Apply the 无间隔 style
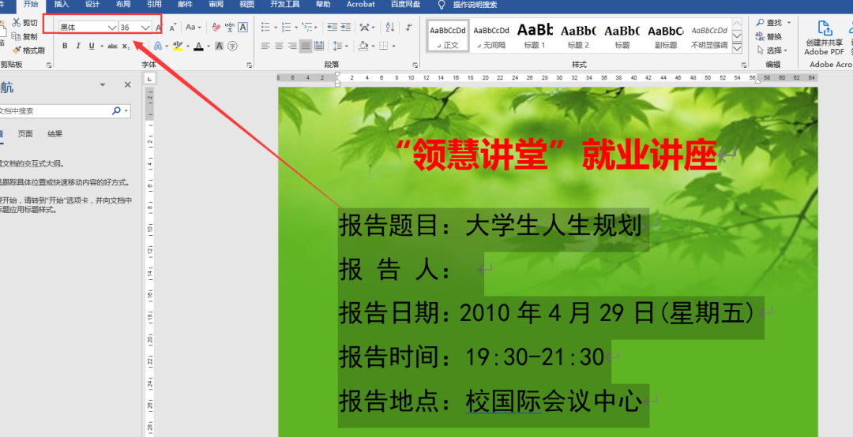This screenshot has width=853, height=437. (x=491, y=35)
